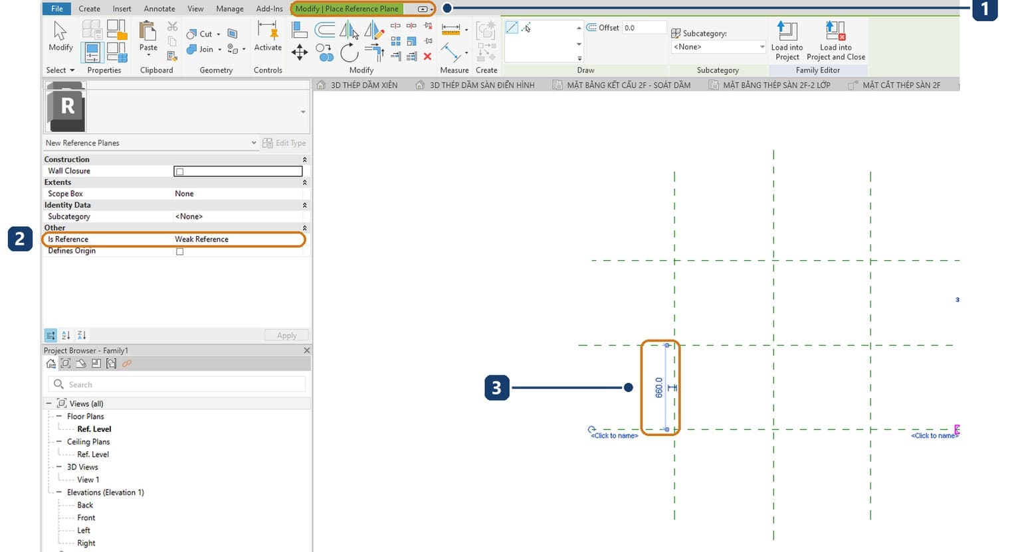Select the Array tool icon
This screenshot has width=1010, height=552.
point(395,40)
